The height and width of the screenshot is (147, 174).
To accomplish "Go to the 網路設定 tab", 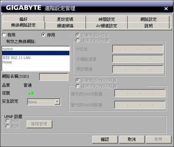I will pyautogui.click(x=149, y=19).
